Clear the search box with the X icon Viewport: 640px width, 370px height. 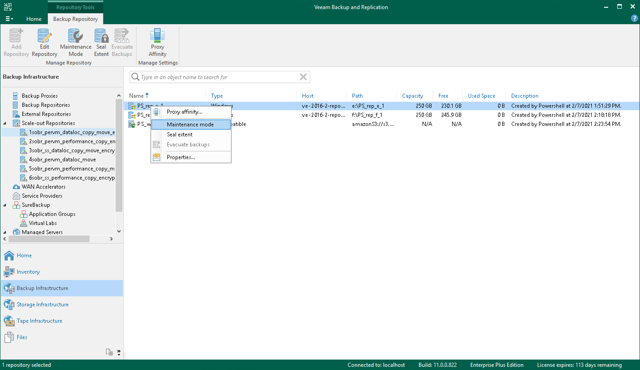click(x=303, y=77)
